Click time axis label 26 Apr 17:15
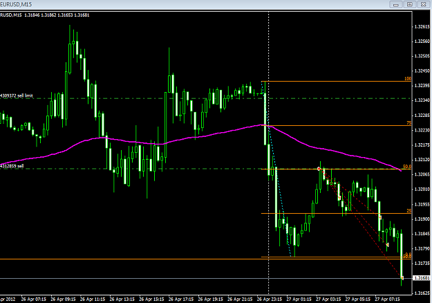Viewport: 432px width, 303px height. (181, 299)
